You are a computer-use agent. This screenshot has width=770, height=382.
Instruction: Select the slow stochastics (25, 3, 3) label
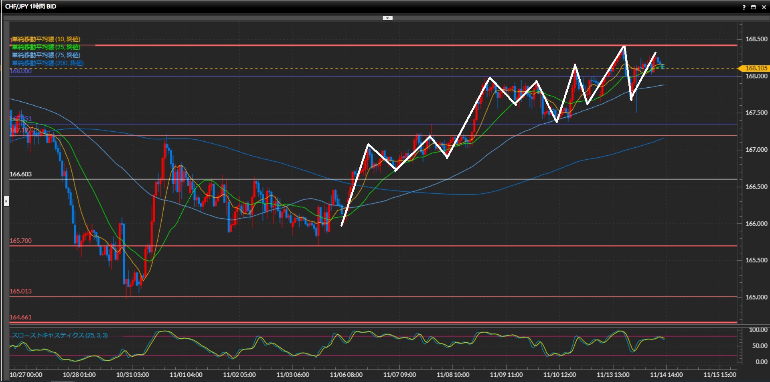[x=59, y=336]
